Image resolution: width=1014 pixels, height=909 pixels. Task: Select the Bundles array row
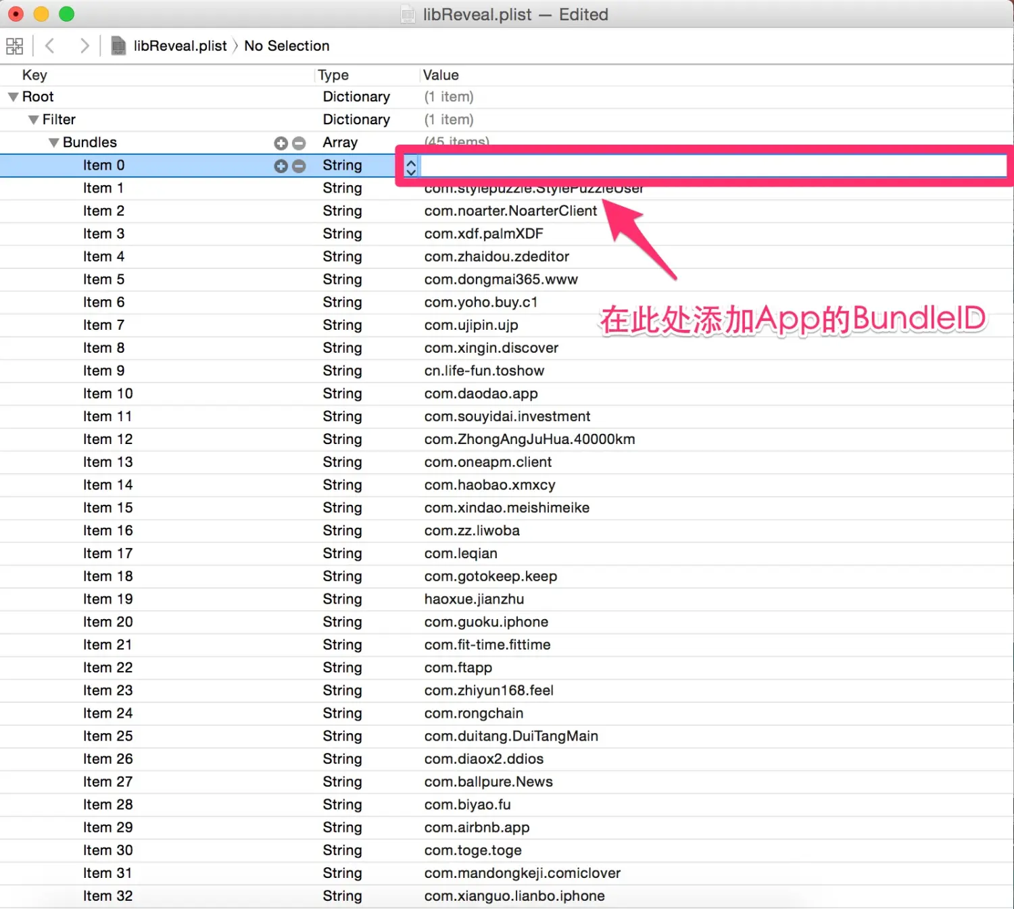(x=507, y=143)
